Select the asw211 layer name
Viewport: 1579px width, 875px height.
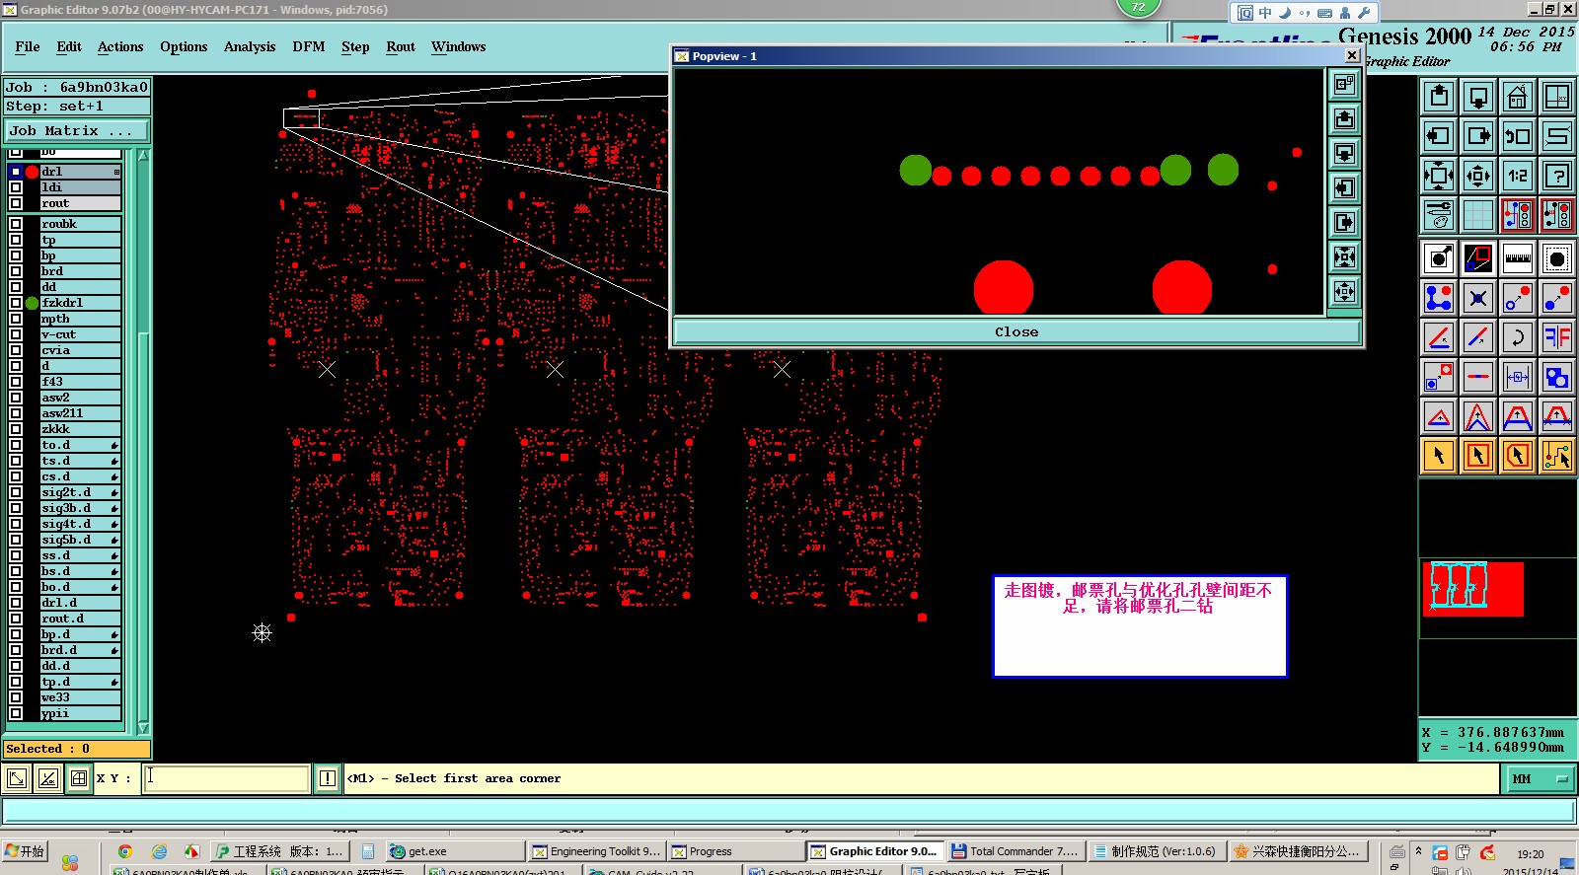coord(80,413)
